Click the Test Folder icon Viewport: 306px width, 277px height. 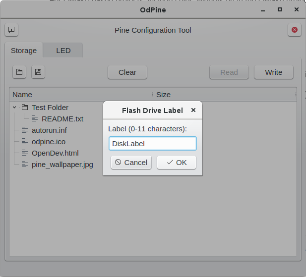coord(25,108)
